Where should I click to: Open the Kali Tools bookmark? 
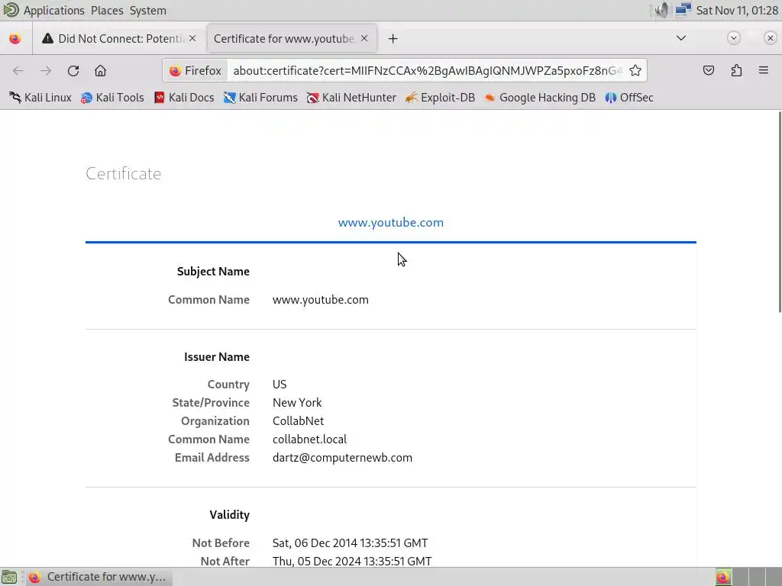(112, 98)
